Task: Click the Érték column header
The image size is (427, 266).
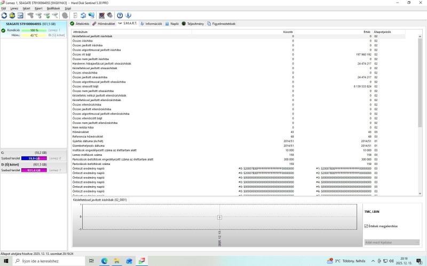Action: (333, 32)
